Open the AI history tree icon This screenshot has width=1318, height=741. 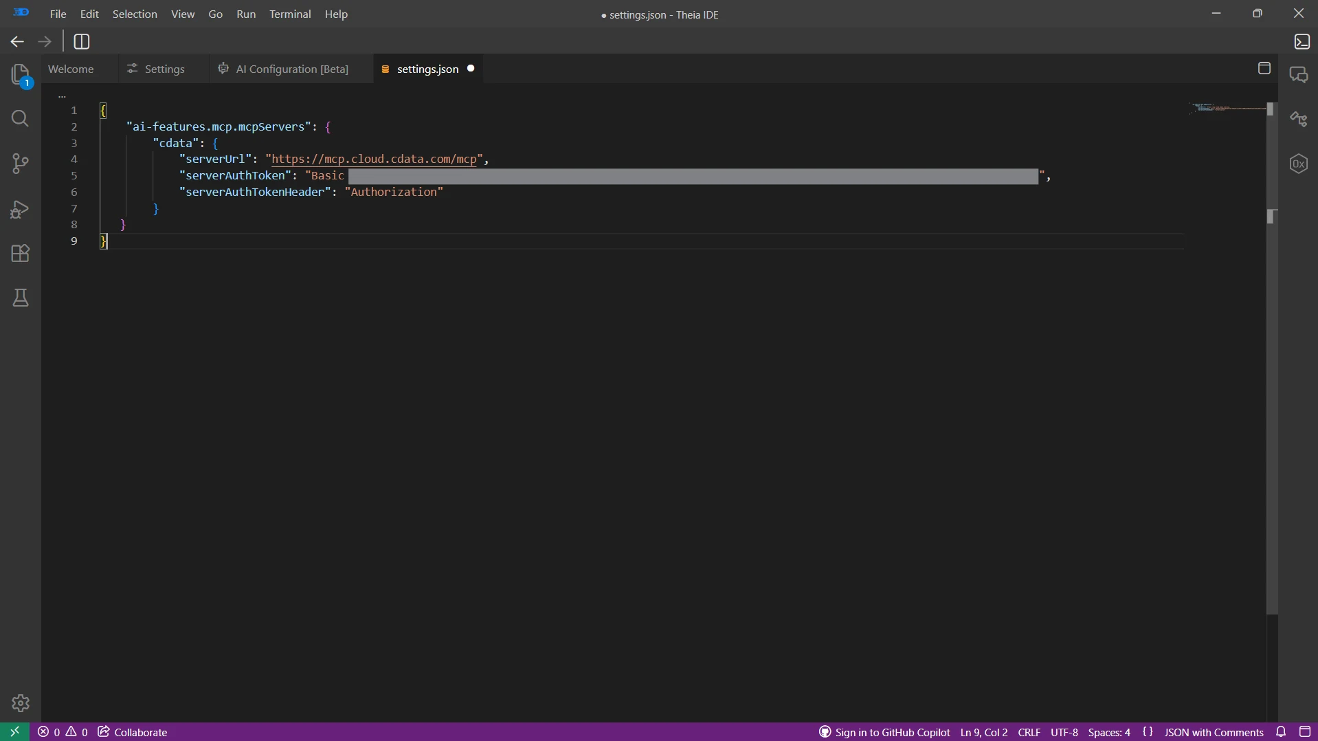click(1299, 119)
